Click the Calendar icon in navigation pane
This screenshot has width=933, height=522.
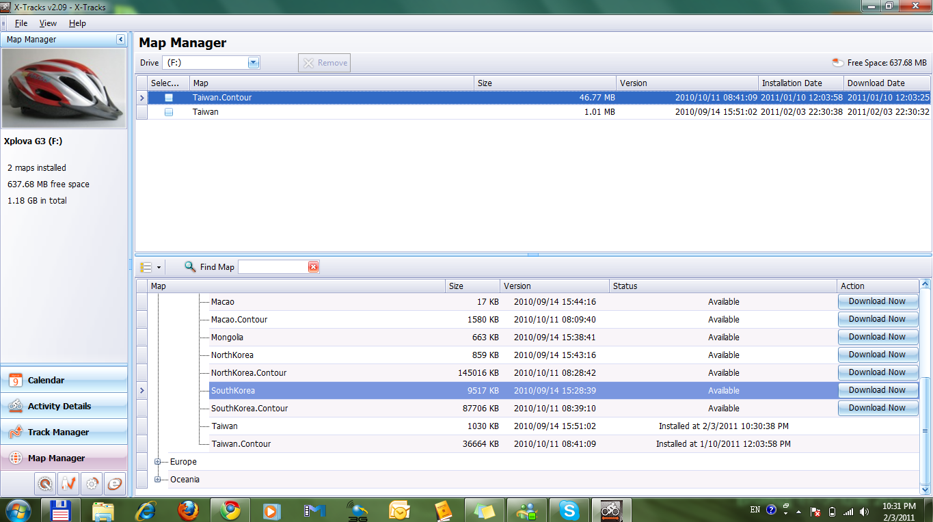[16, 380]
